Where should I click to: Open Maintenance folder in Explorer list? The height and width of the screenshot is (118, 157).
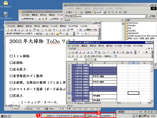pyautogui.click(x=132, y=23)
